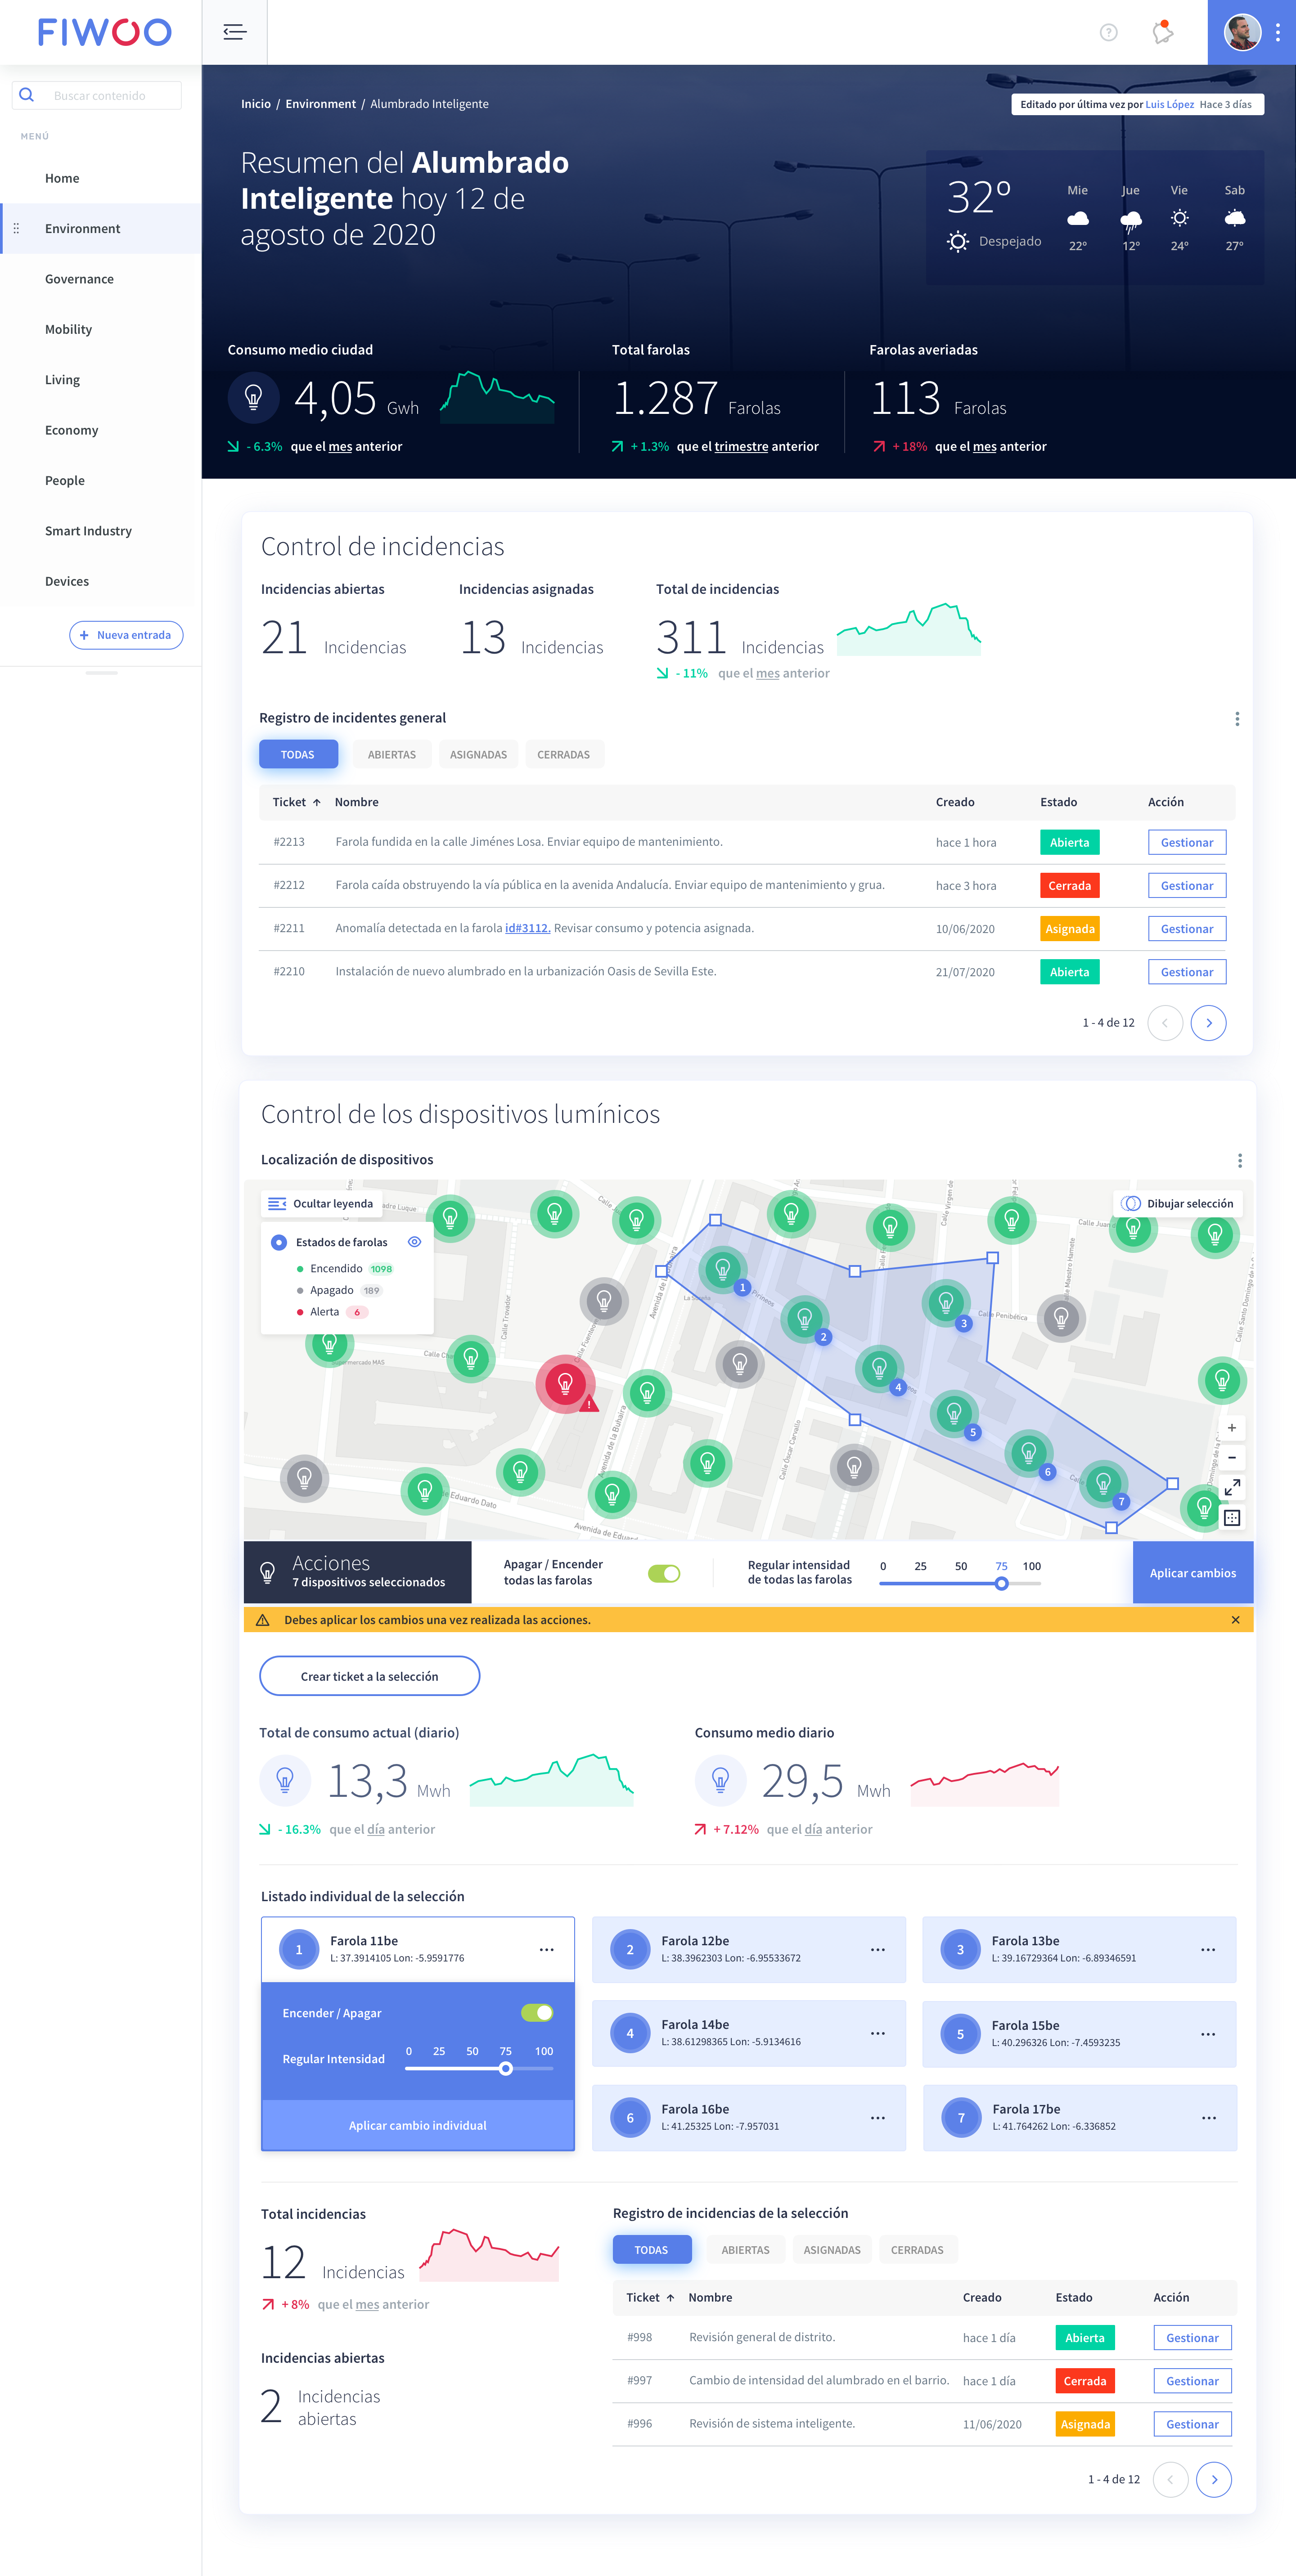Viewport: 1296px width, 2576px height.
Task: Zoom in on the map
Action: pos(1232,1428)
